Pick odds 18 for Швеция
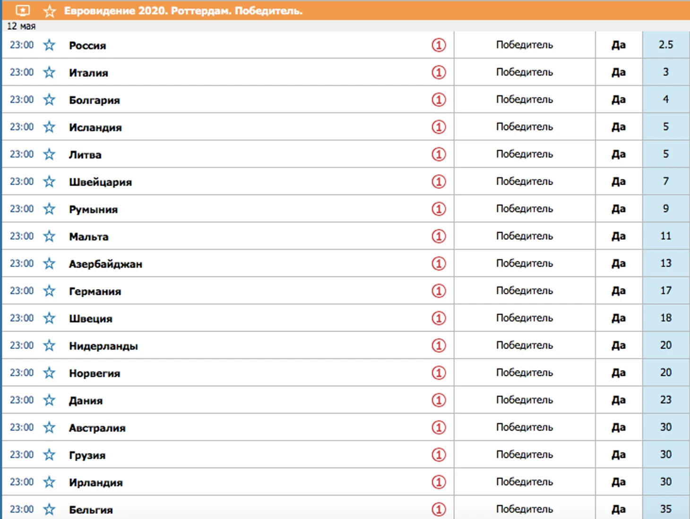The image size is (690, 519). 666,318
